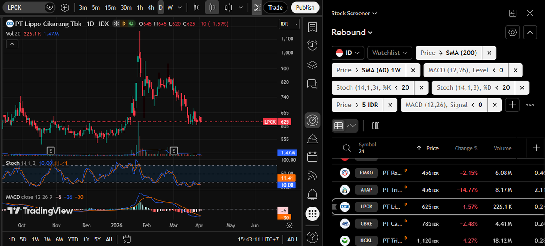Remove the Price > SMA (200) filter

point(489,53)
